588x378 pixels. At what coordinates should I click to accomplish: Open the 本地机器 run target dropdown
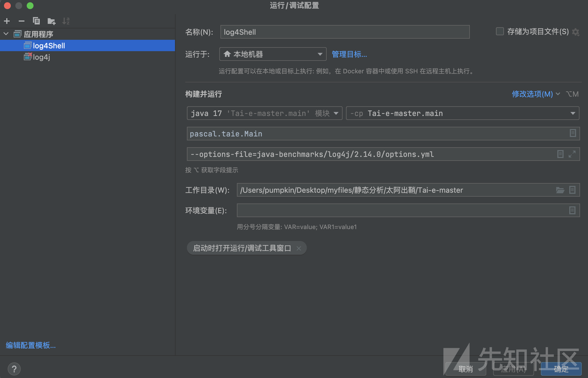pyautogui.click(x=320, y=54)
